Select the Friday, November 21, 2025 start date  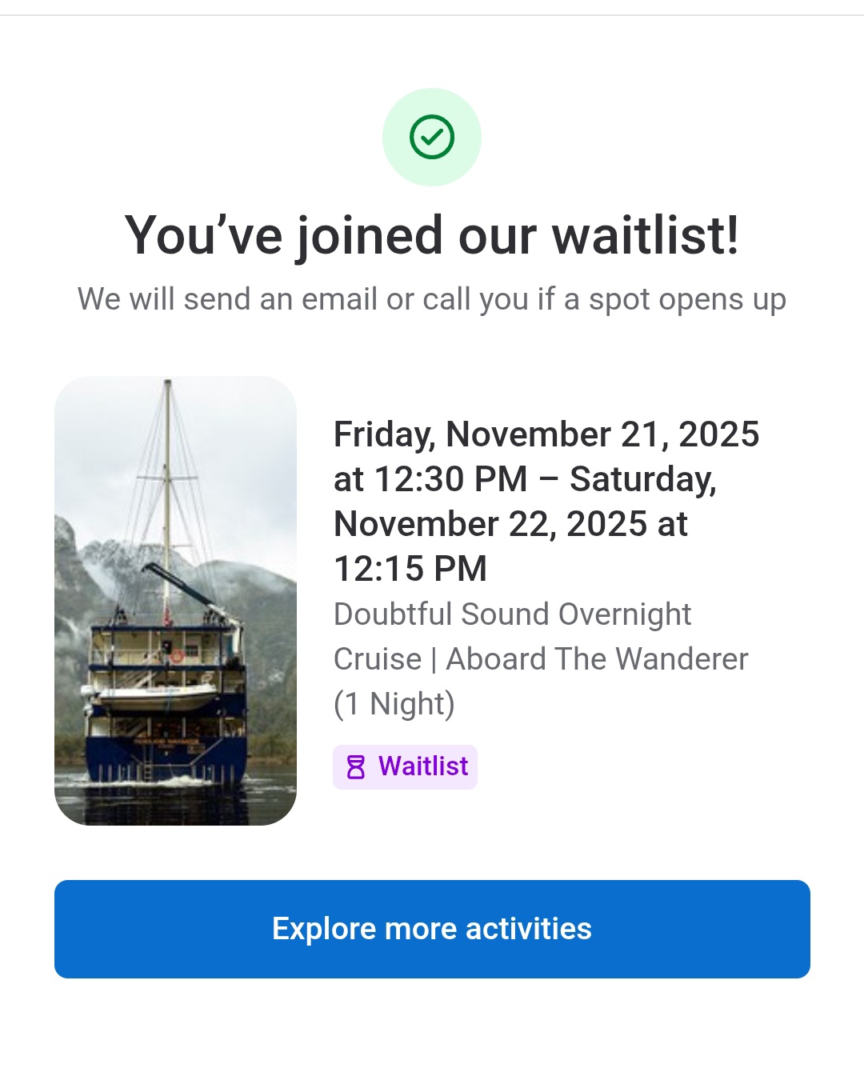click(546, 434)
